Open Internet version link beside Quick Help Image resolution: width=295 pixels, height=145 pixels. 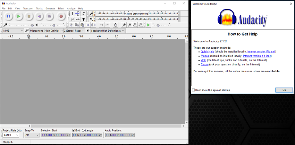pos(262,51)
